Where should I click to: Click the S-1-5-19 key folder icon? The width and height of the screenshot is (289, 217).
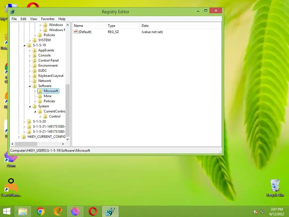[29, 45]
